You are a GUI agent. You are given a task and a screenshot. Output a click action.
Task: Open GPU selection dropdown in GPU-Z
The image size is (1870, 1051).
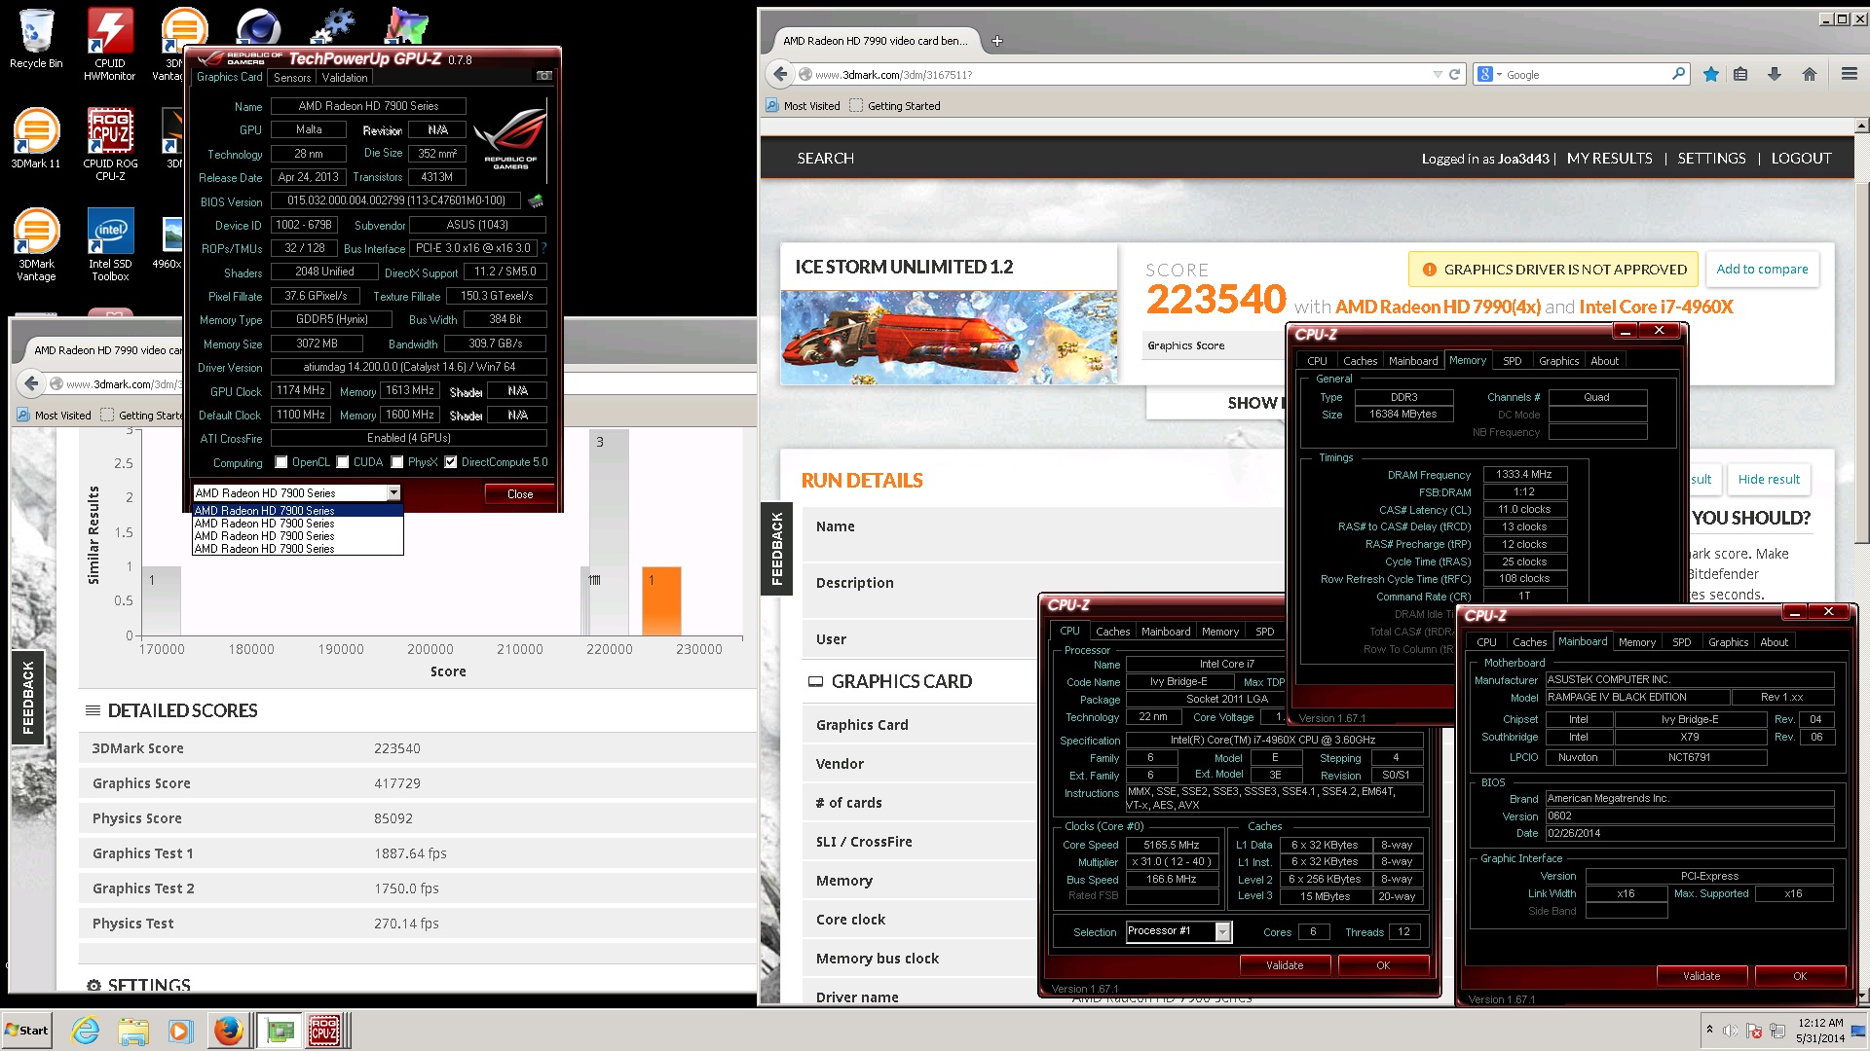click(x=393, y=493)
